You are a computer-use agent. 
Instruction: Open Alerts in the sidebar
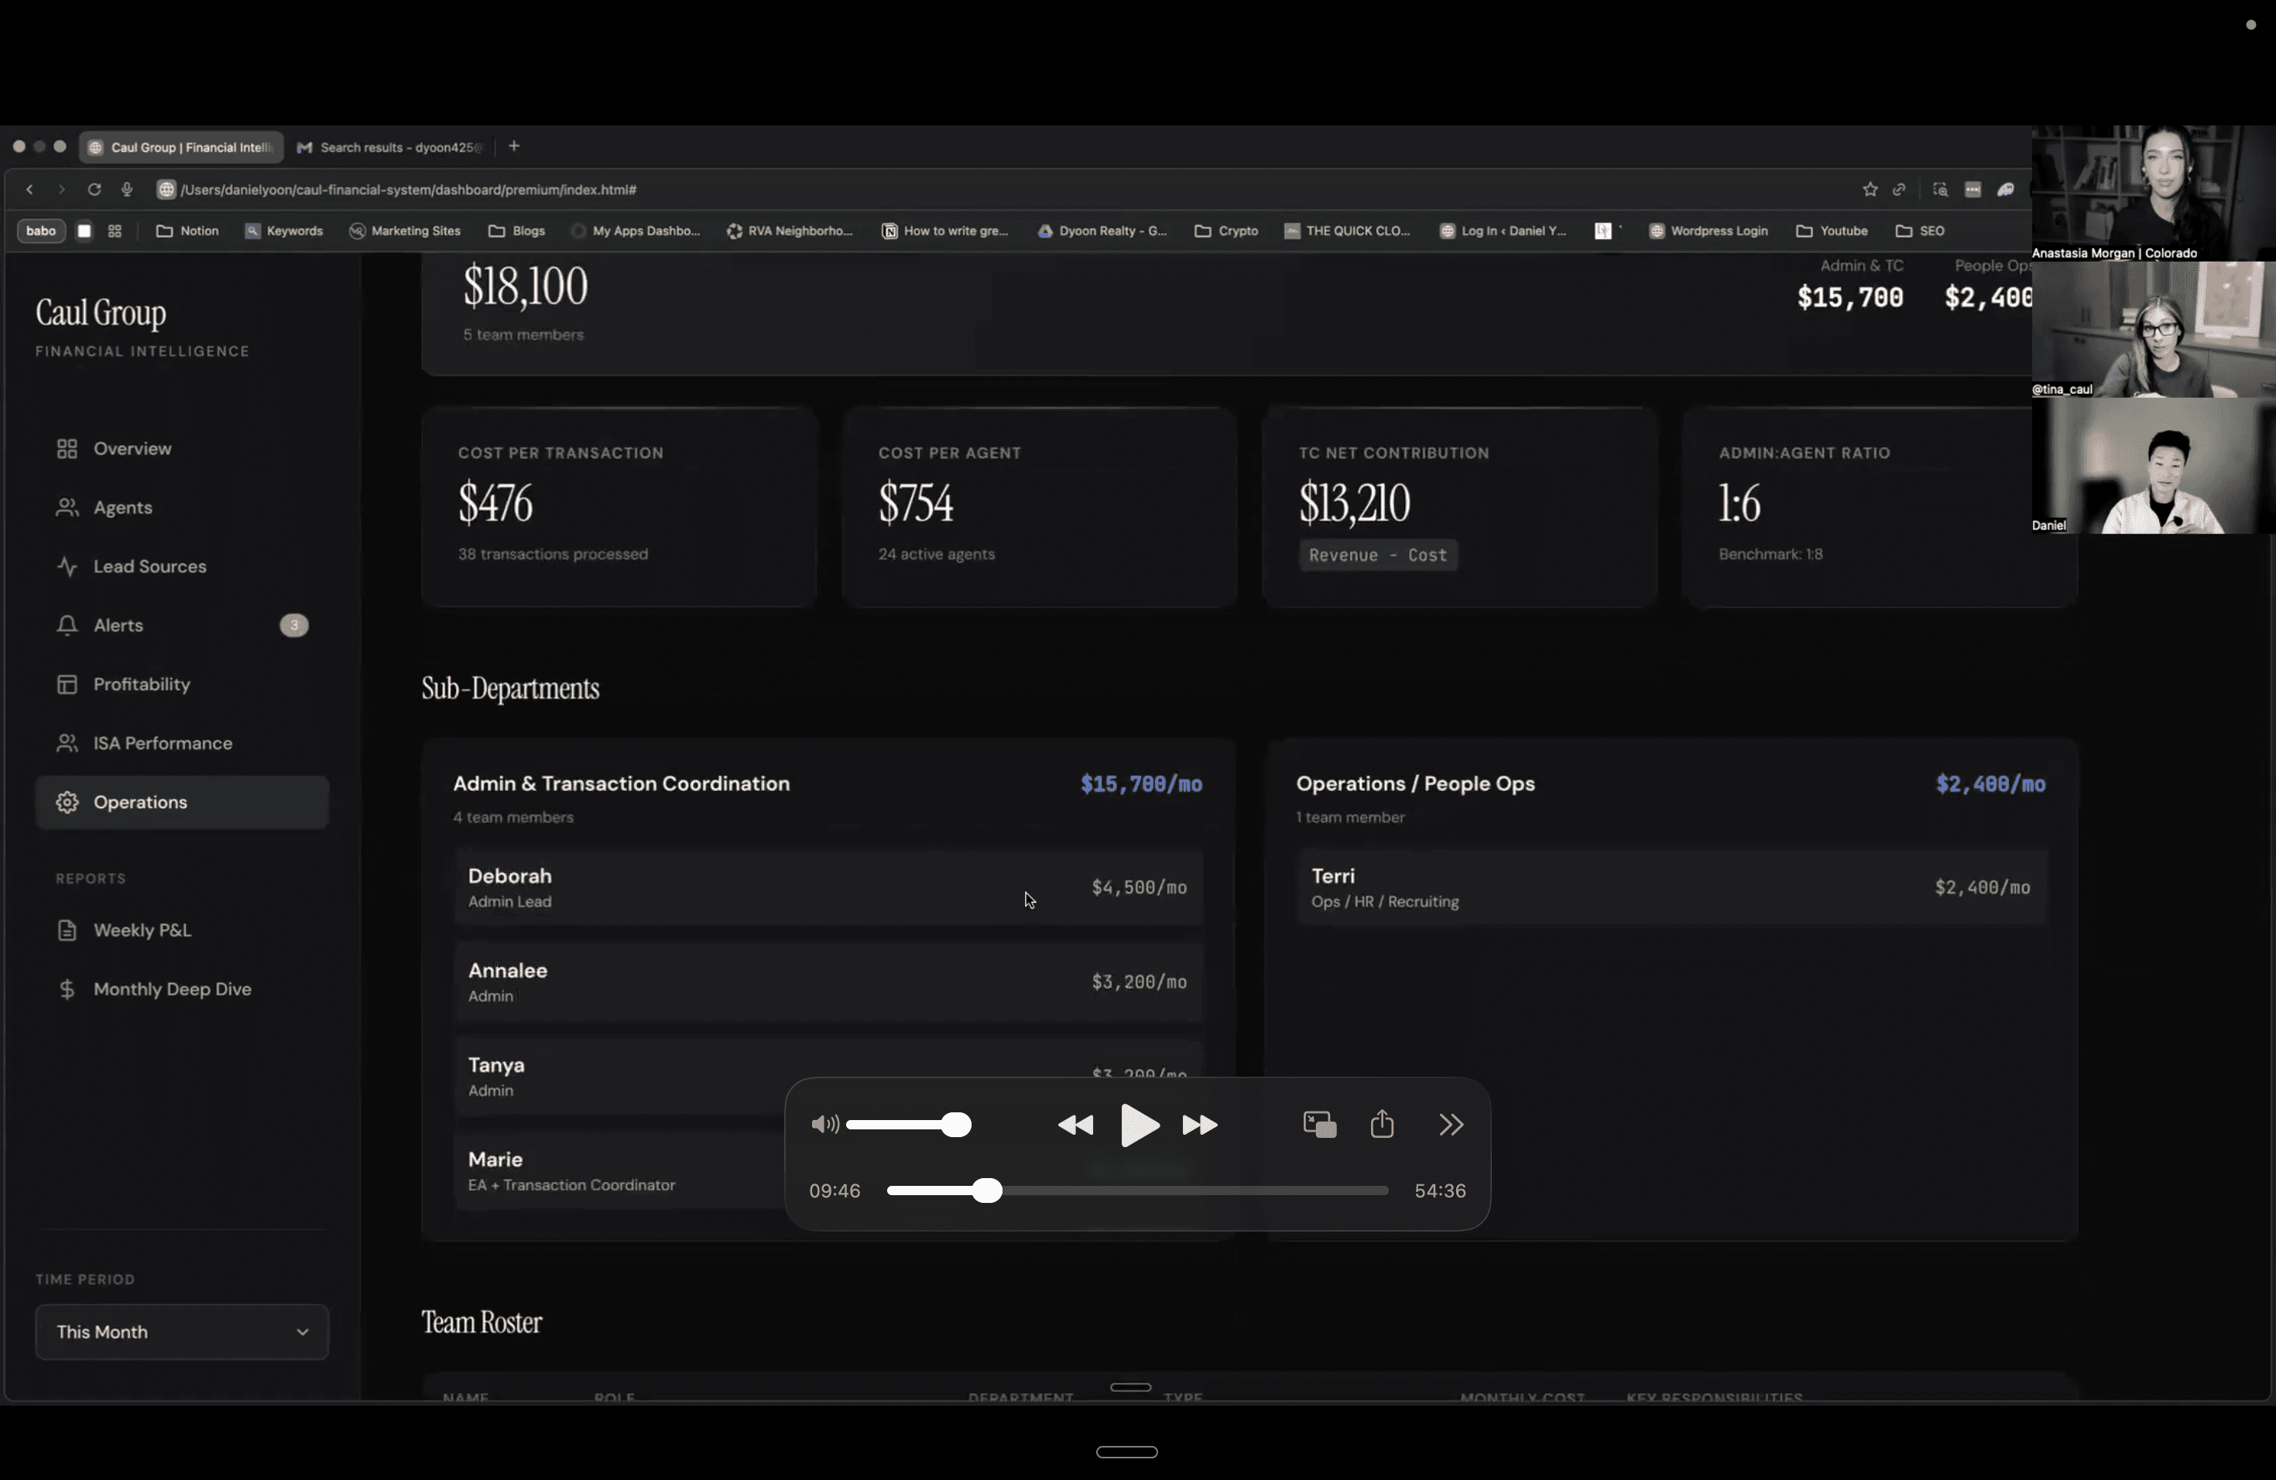(x=118, y=625)
